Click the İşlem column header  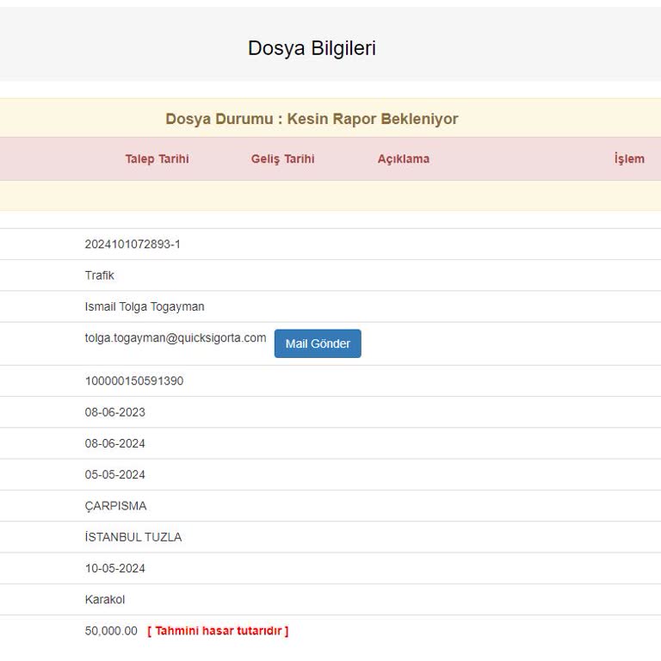628,159
